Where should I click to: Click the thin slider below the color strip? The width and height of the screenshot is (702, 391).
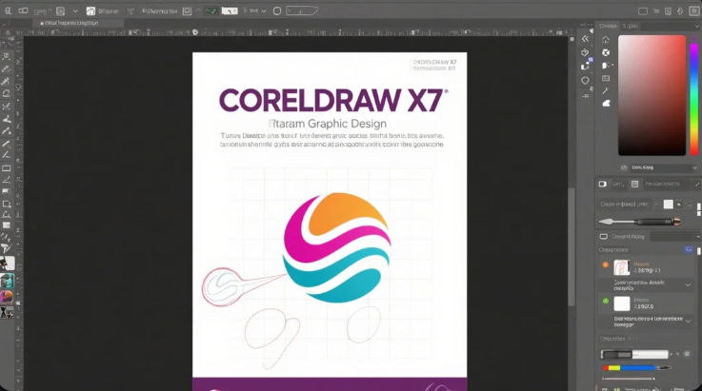[629, 379]
